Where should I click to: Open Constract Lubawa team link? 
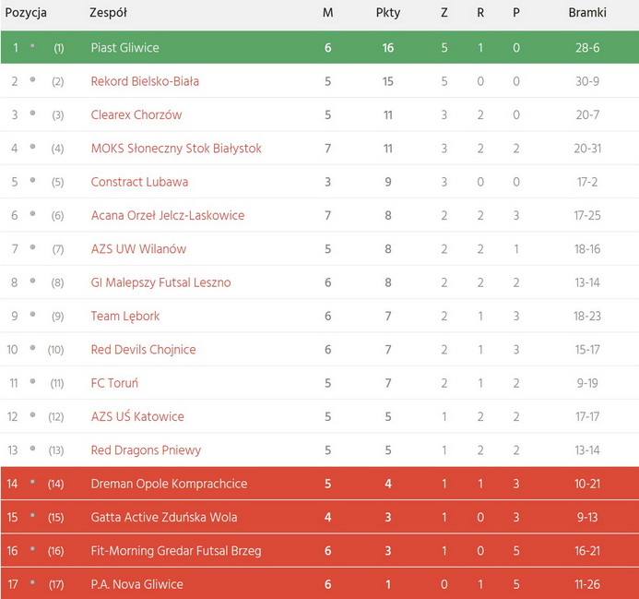click(x=139, y=182)
